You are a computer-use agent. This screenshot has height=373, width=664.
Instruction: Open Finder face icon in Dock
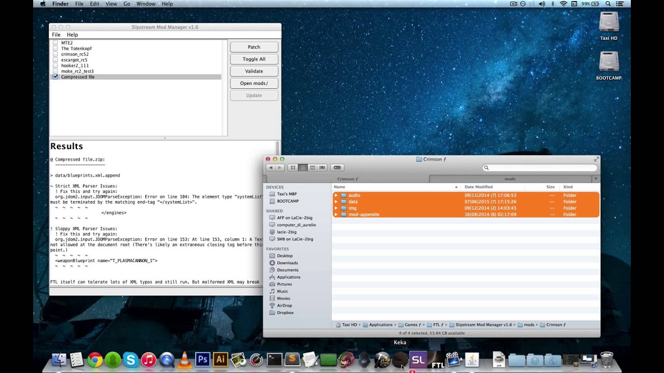point(59,360)
